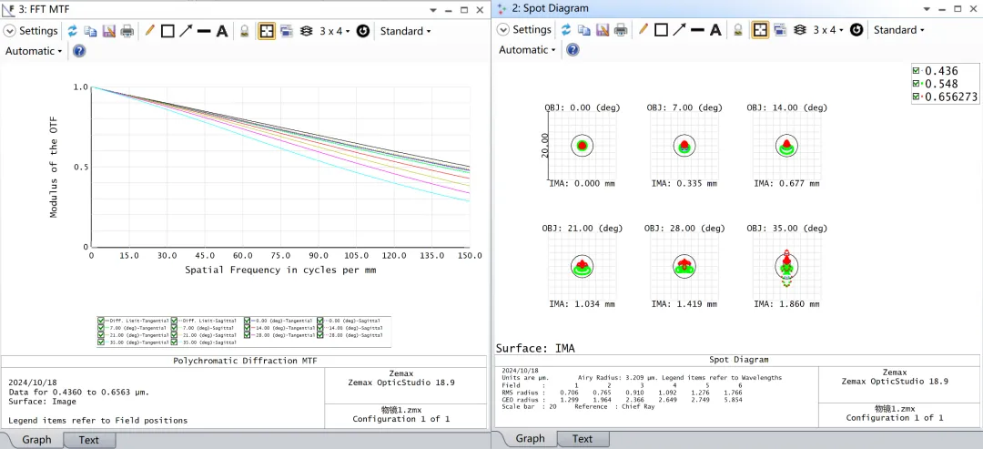Click the print icon in FFT MTF toolbar
This screenshot has height=449, width=983.
pos(127,31)
